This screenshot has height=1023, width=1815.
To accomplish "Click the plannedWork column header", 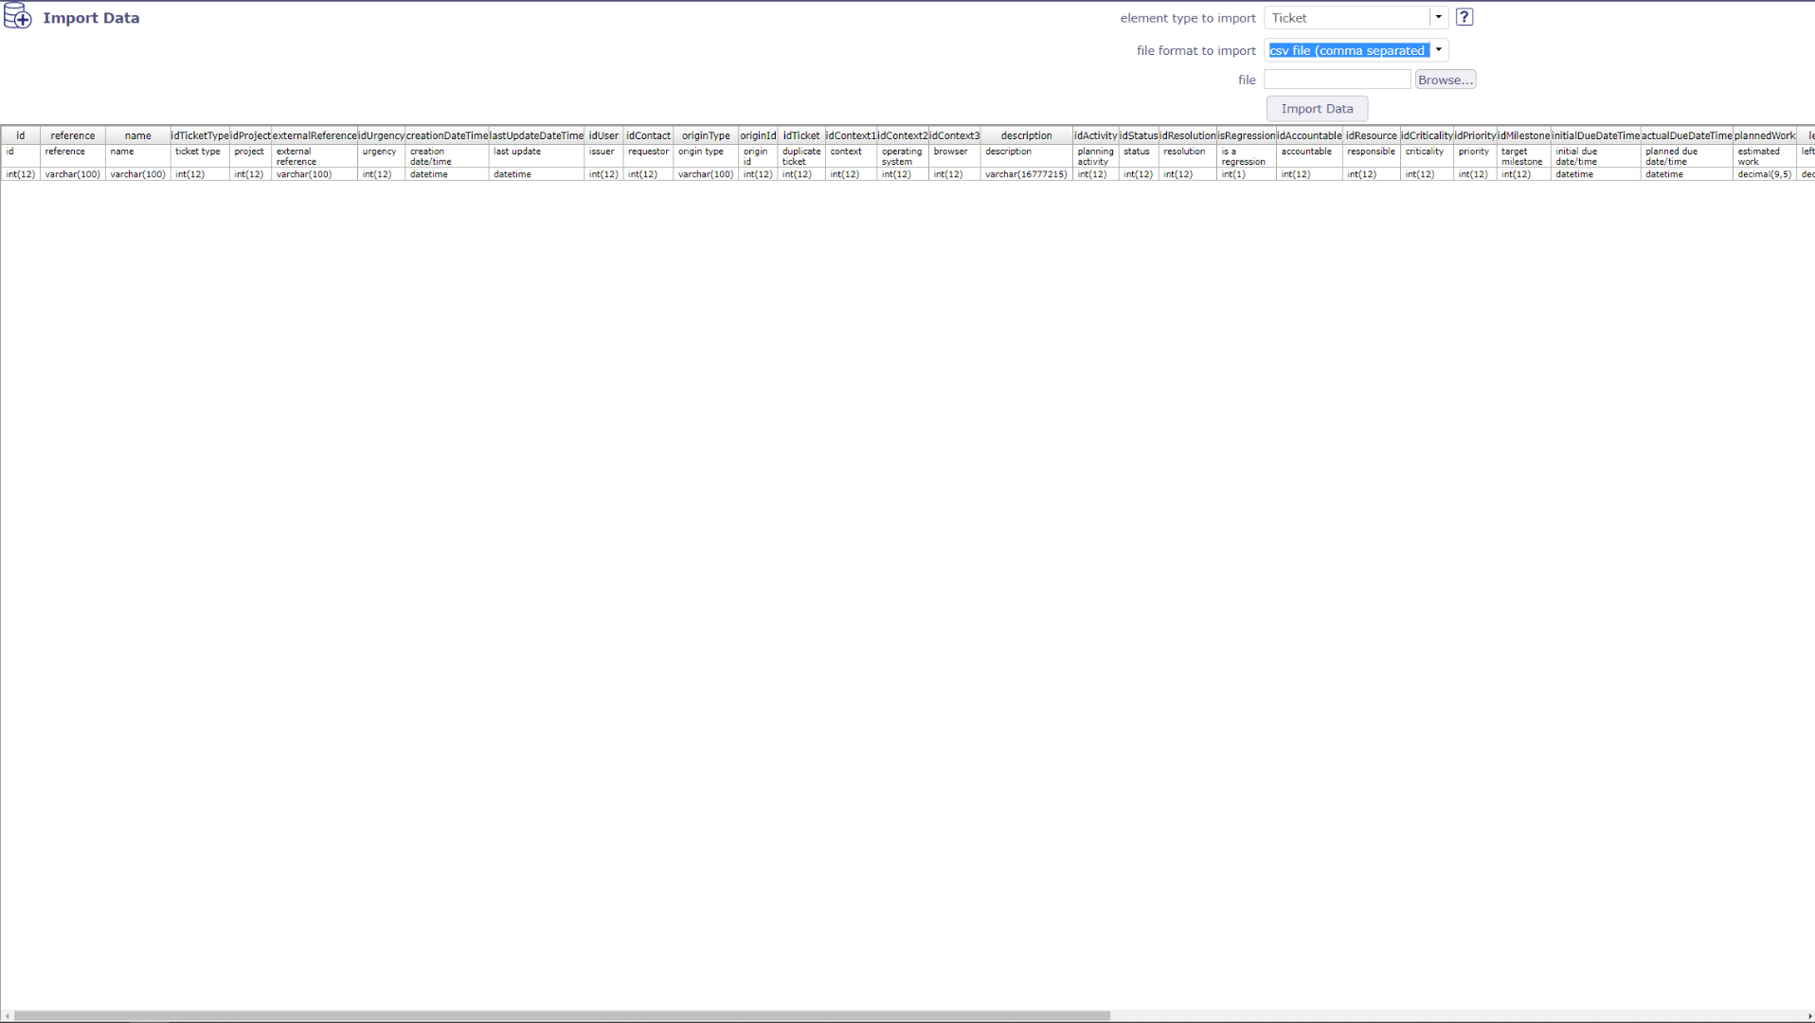I will point(1764,135).
